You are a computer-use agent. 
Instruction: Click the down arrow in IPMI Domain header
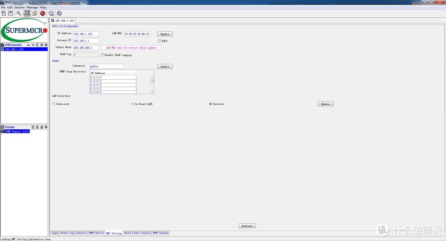tap(33, 45)
